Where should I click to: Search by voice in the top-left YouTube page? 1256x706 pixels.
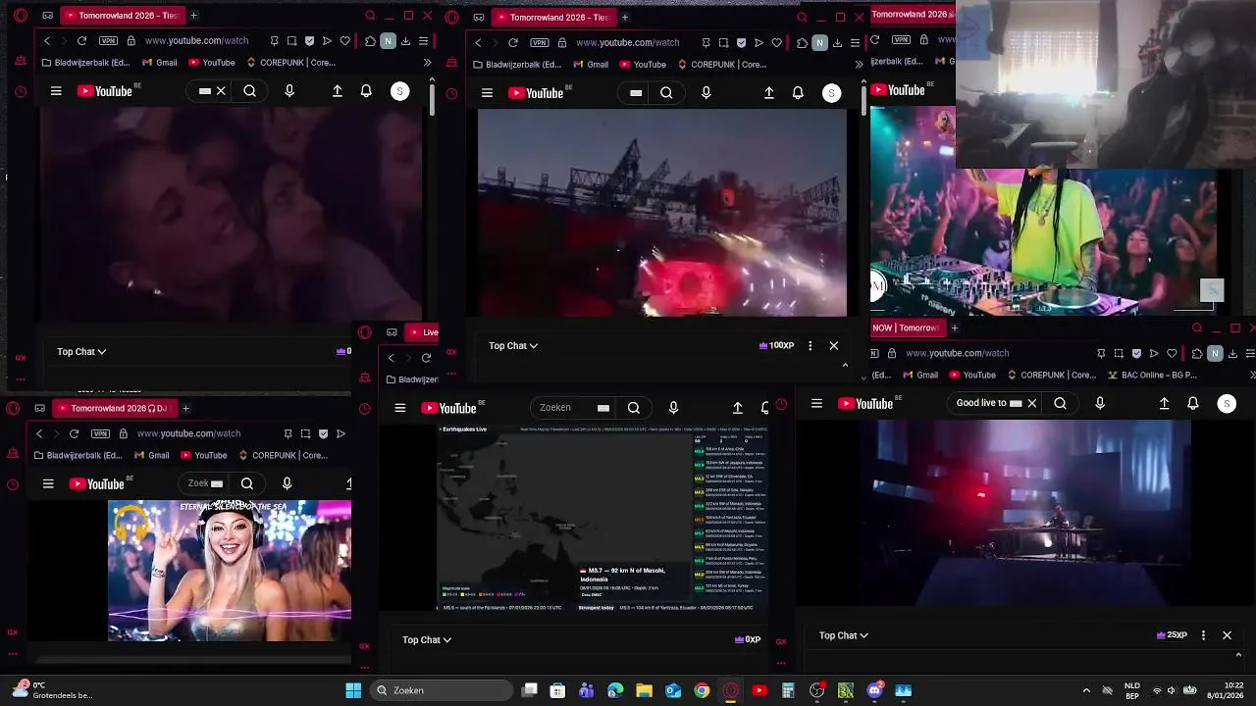point(288,91)
